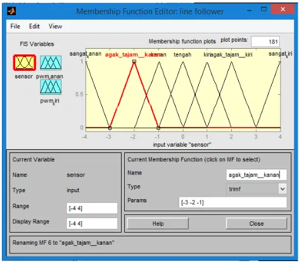This screenshot has height=263, width=299.
Task: Click the status message "Renaming MF 6"
Action: click(63, 243)
